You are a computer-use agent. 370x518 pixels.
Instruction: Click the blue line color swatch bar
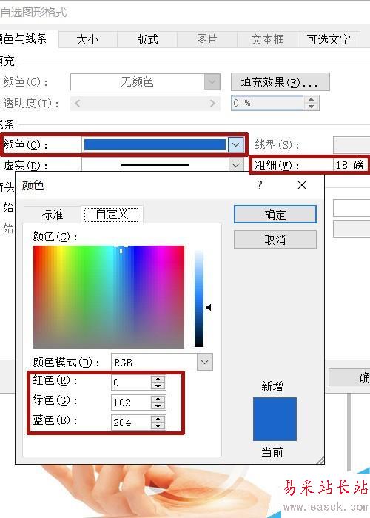tap(155, 145)
